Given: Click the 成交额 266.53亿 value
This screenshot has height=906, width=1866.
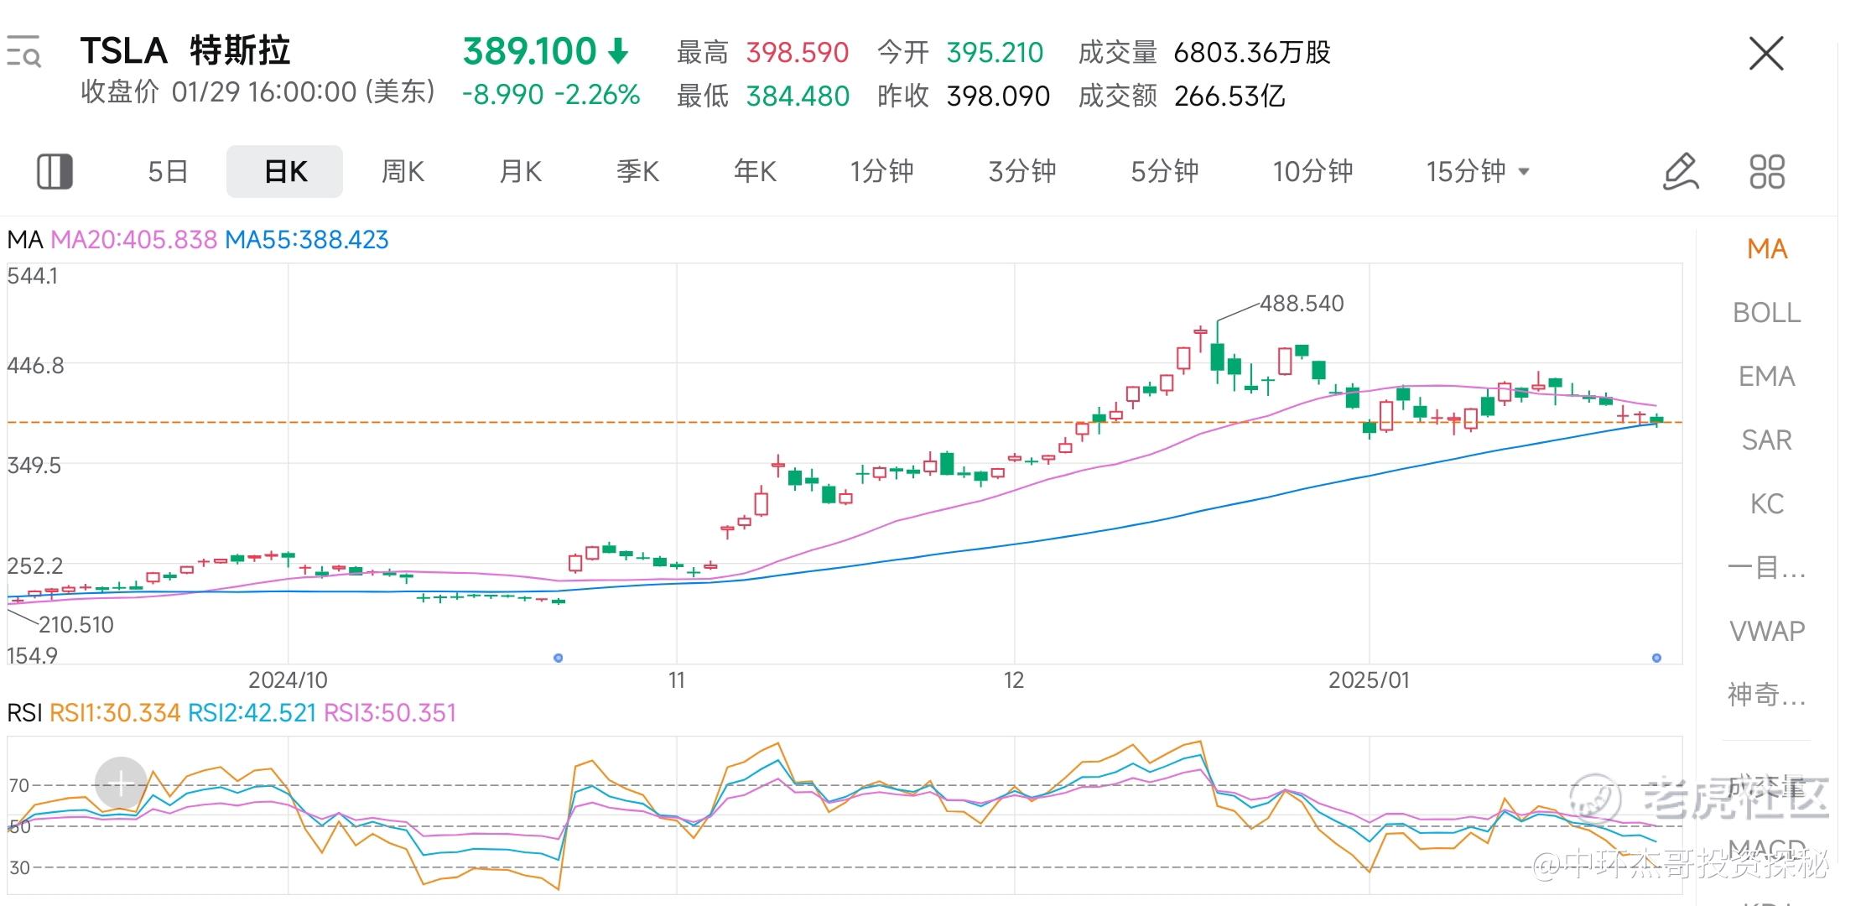Looking at the screenshot, I should [x=1229, y=96].
